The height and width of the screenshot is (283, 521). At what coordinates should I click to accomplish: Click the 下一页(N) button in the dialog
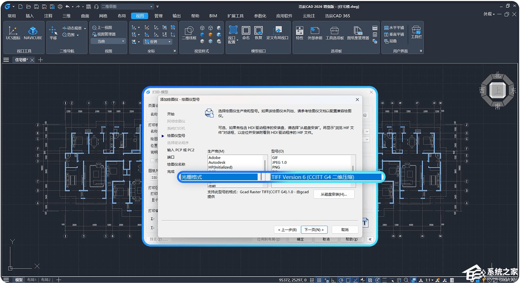(x=314, y=229)
